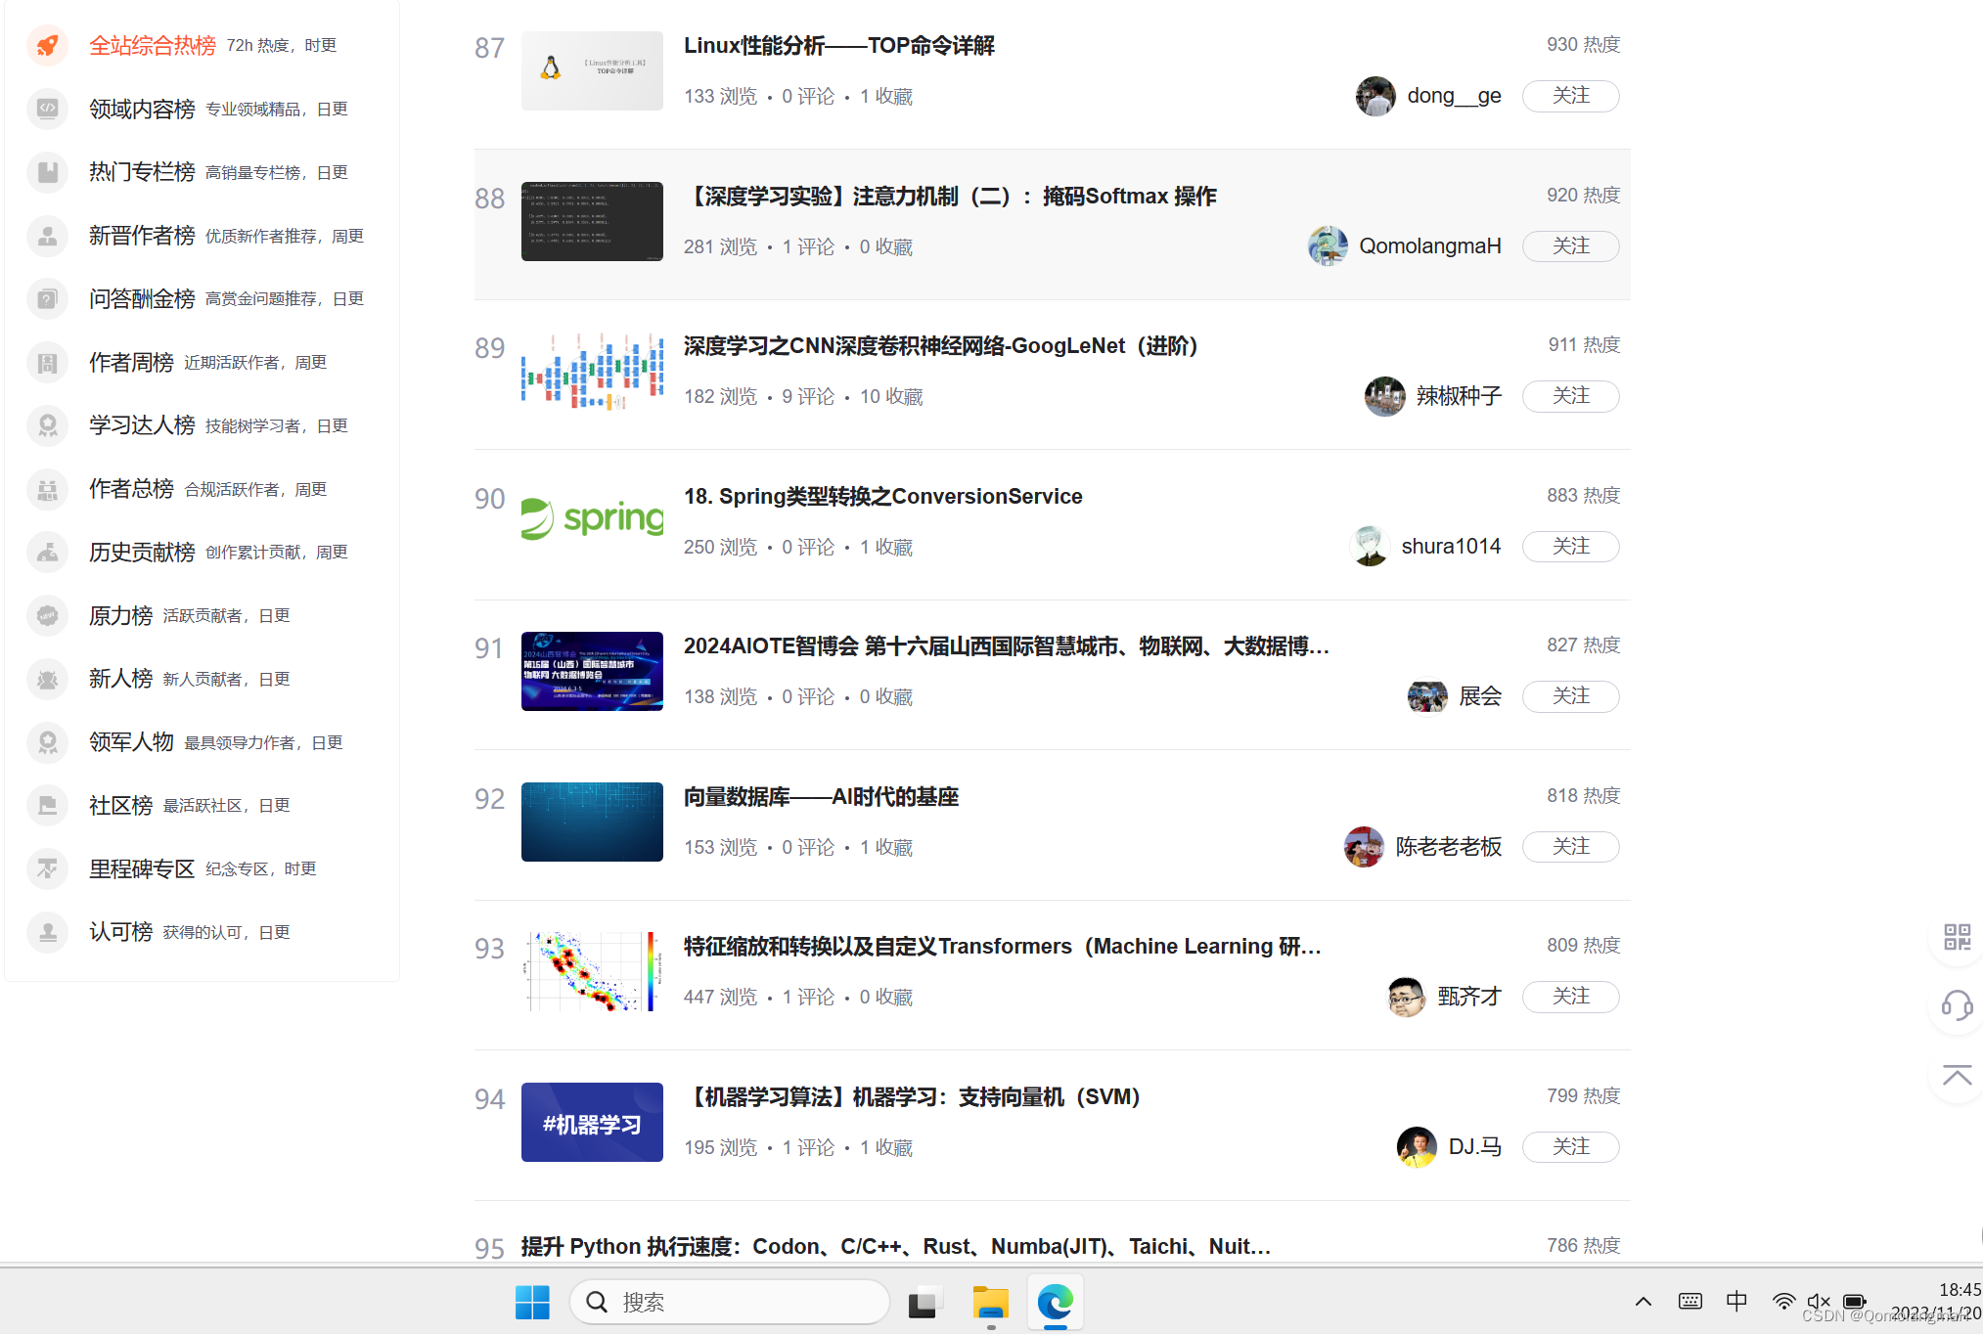Viewport: 1983px width, 1334px height.
Task: Click the milestone icon beside 里程碑专区
Action: coord(47,868)
